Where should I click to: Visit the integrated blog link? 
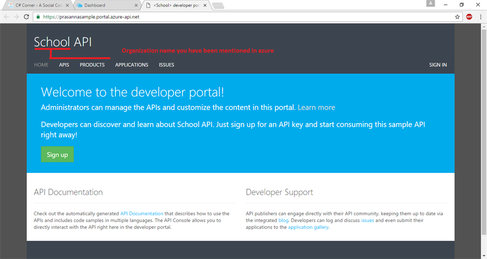coord(283,220)
